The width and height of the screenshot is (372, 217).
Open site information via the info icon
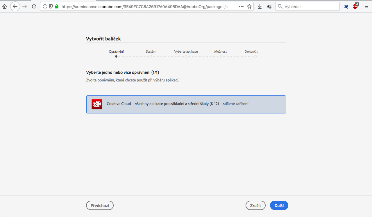pos(45,6)
